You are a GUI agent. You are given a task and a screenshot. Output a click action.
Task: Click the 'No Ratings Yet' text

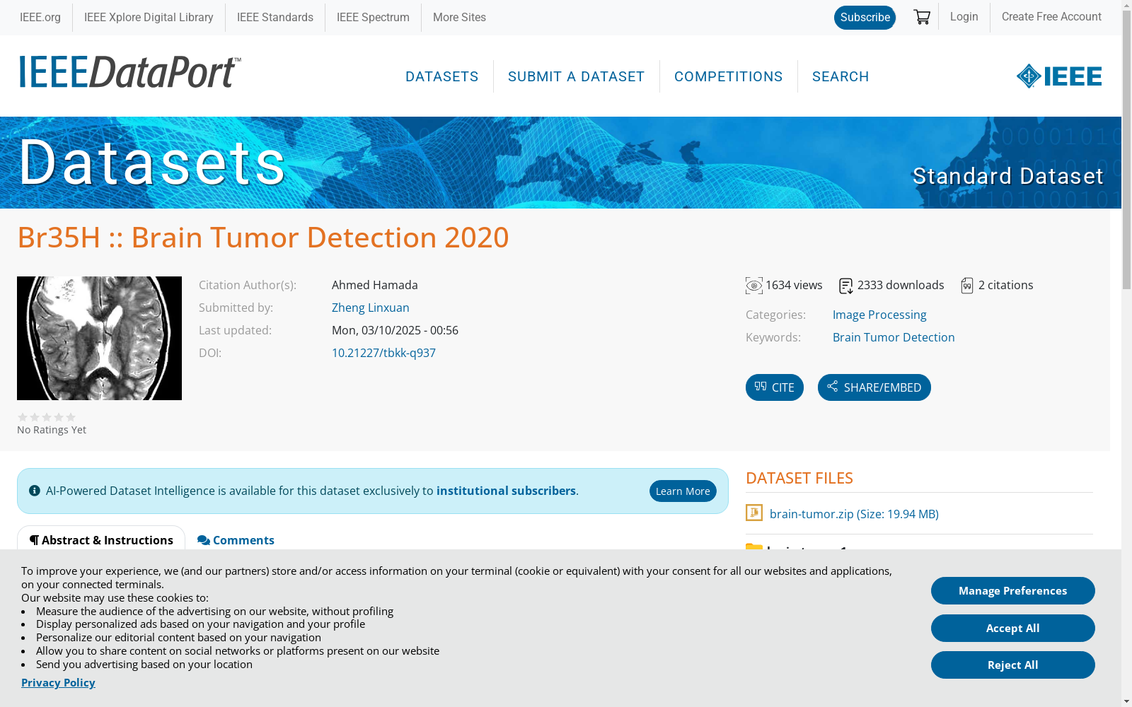pyautogui.click(x=52, y=430)
